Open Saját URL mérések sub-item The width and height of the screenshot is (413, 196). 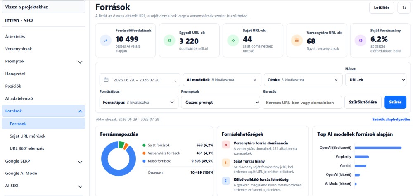coord(27,136)
